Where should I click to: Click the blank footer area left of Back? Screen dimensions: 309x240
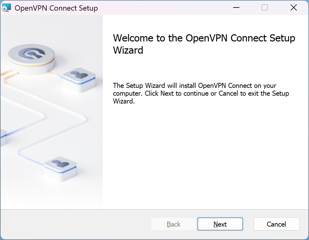[75, 224]
